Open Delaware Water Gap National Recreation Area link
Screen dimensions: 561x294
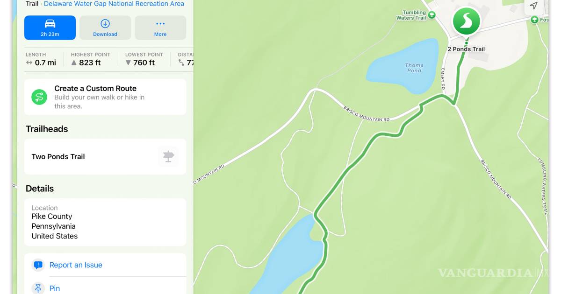point(114,4)
